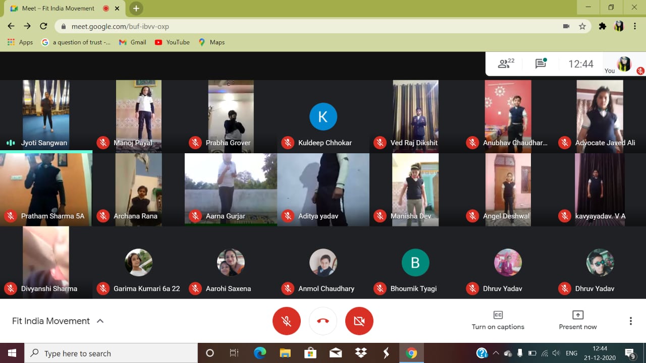This screenshot has width=646, height=363.
Task: Open the participants list showing 22 people
Action: click(x=506, y=64)
